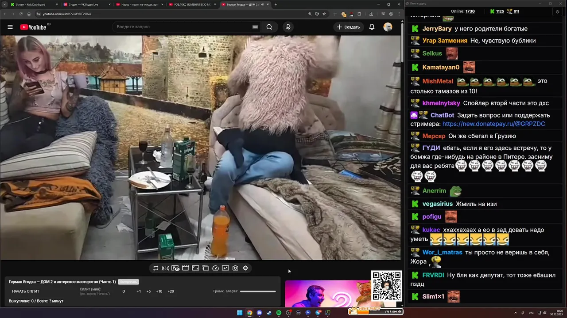Open YouTube notifications bell

coord(372,27)
